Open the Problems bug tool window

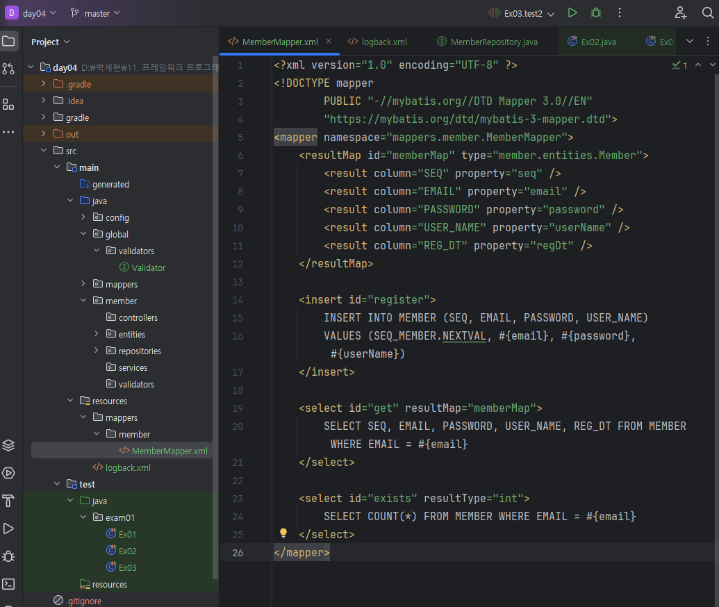[8, 556]
